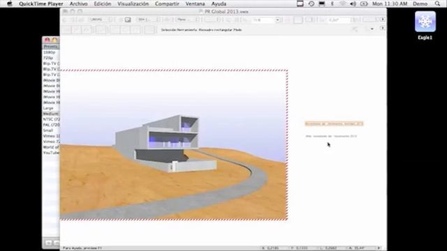Screen dimensions: 447x251
Task: Click the arrow at tool bar right end
Action: point(383,28)
